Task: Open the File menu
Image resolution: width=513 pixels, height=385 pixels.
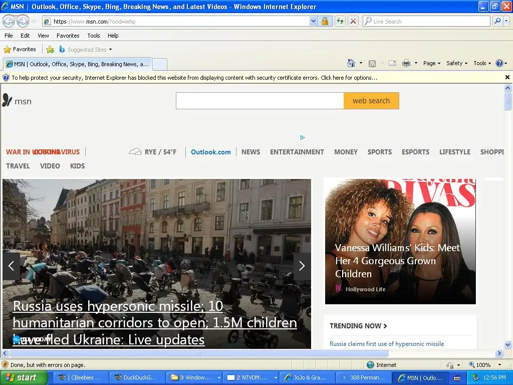Action: [9, 36]
